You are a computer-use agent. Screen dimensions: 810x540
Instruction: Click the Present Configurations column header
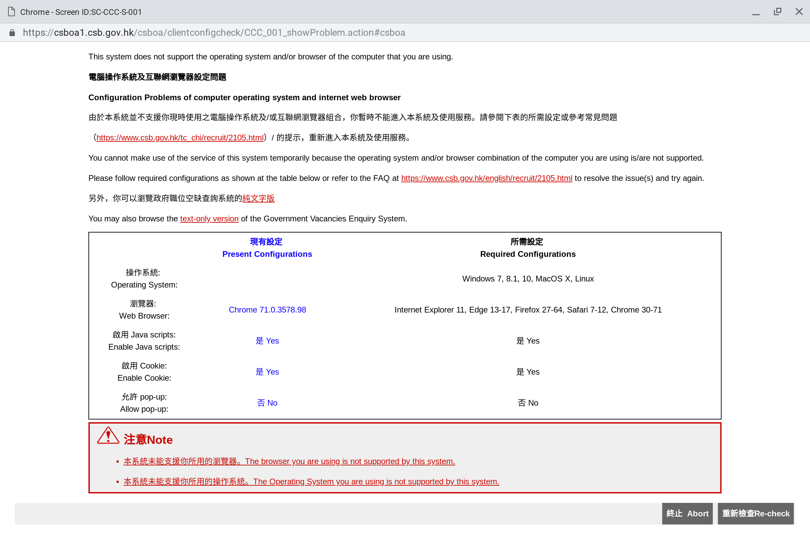[267, 248]
